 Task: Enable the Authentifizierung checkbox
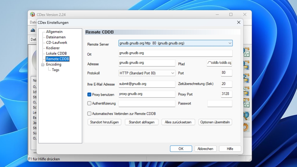coord(89,103)
